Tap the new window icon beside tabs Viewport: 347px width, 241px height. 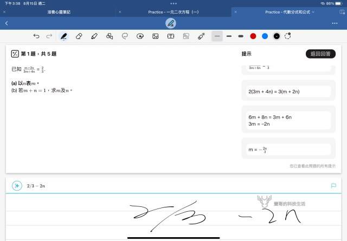342,12
